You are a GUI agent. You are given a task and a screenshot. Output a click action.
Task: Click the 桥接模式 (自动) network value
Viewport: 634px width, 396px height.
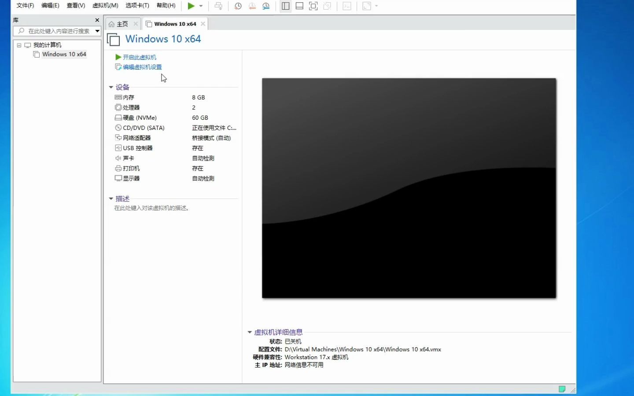click(x=211, y=138)
